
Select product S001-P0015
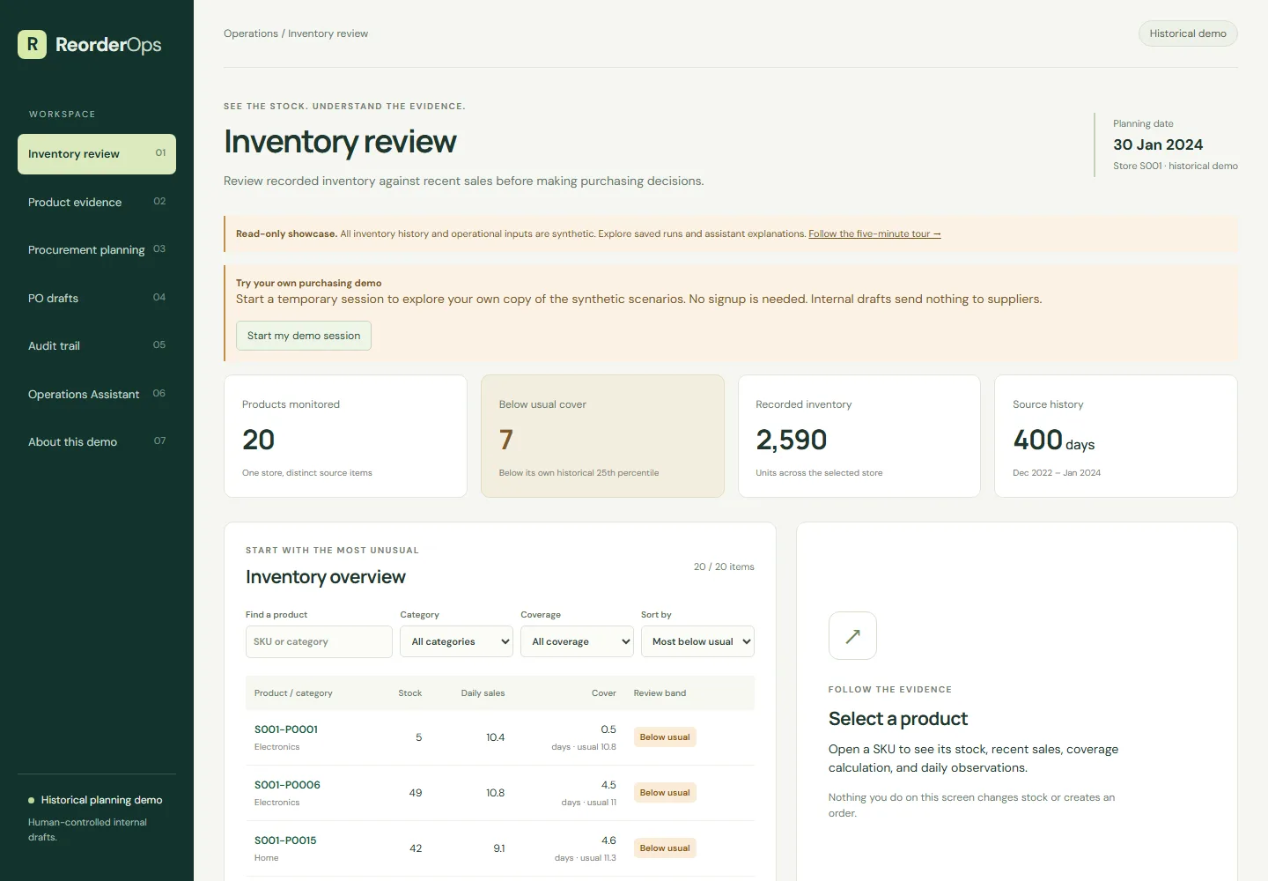pos(285,840)
